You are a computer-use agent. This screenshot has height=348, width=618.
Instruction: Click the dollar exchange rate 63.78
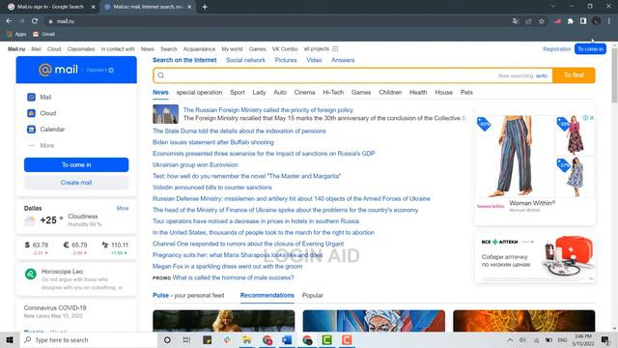[37, 245]
